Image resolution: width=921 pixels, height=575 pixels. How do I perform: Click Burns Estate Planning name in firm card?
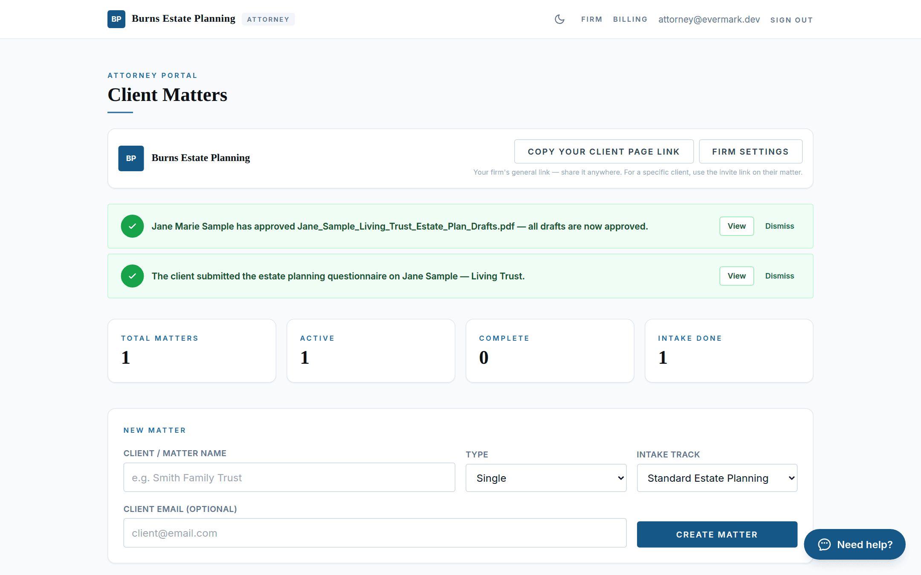(201, 158)
